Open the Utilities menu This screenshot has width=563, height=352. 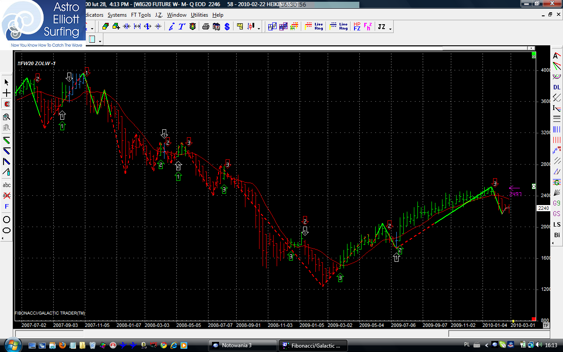[199, 15]
